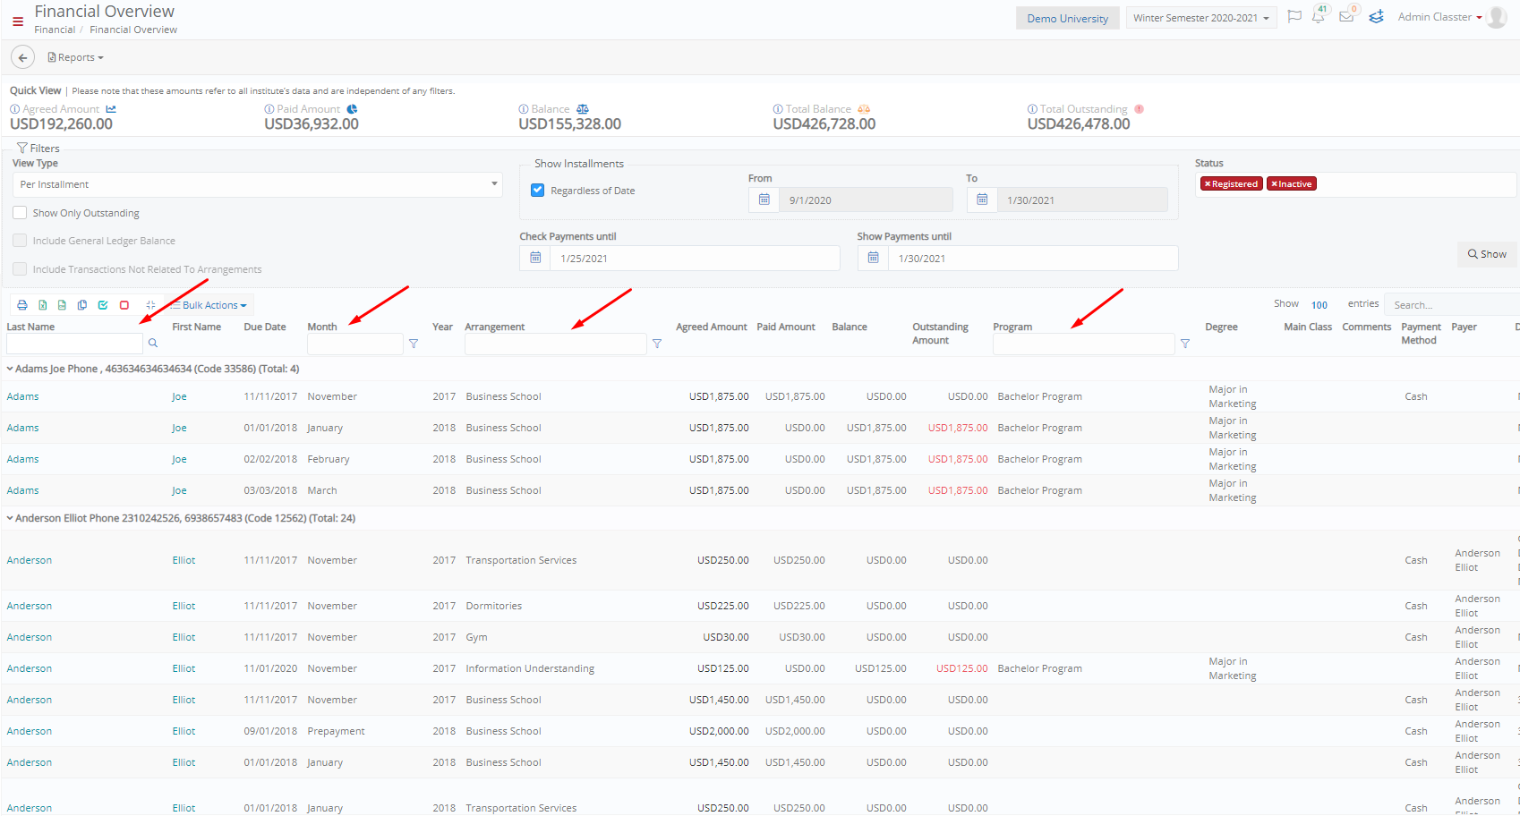Open Anderson link in Dormitories row
Image resolution: width=1520 pixels, height=816 pixels.
[x=30, y=606]
